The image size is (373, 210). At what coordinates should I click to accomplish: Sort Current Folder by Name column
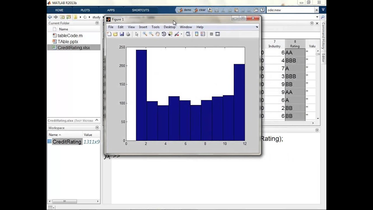(x=64, y=29)
